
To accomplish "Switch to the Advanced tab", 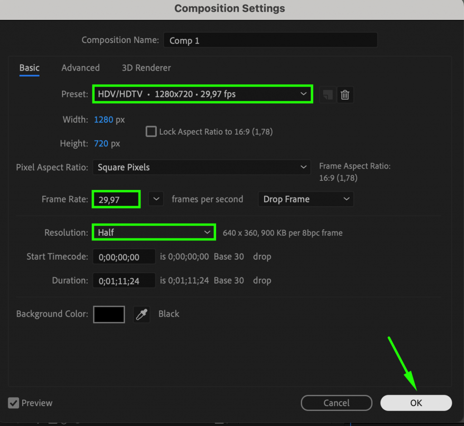I will (80, 68).
